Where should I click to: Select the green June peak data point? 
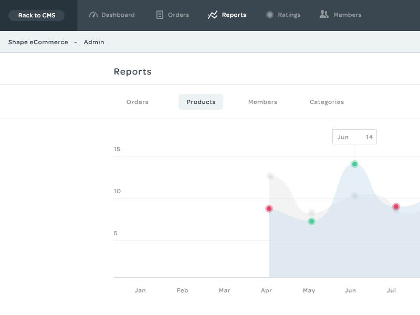(355, 164)
